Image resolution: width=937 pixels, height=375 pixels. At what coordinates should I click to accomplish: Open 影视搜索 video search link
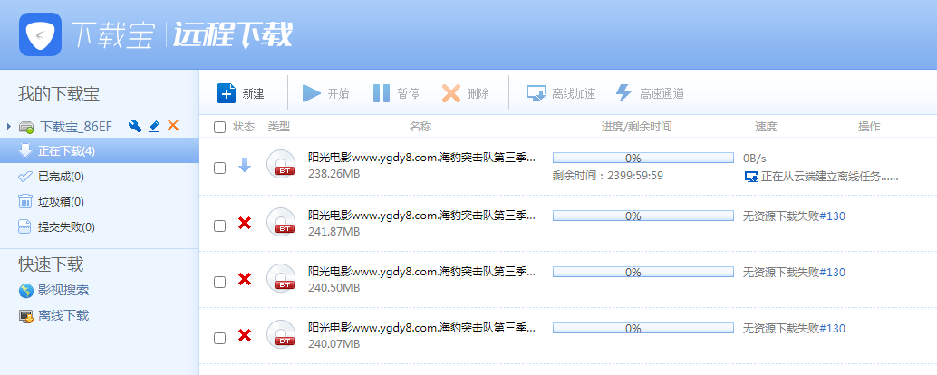click(x=63, y=291)
